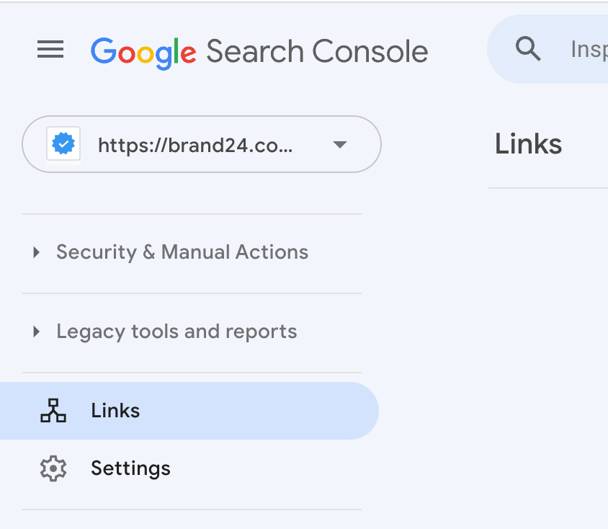Select the https://brand24.co property name
This screenshot has width=608, height=529.
point(196,144)
